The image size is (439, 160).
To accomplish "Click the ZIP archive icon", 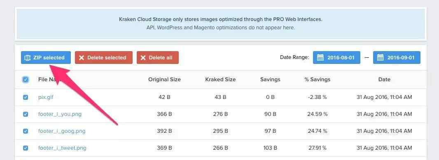I will (x=27, y=58).
